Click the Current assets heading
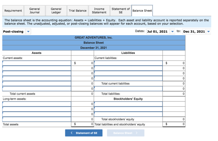 click(x=13, y=58)
